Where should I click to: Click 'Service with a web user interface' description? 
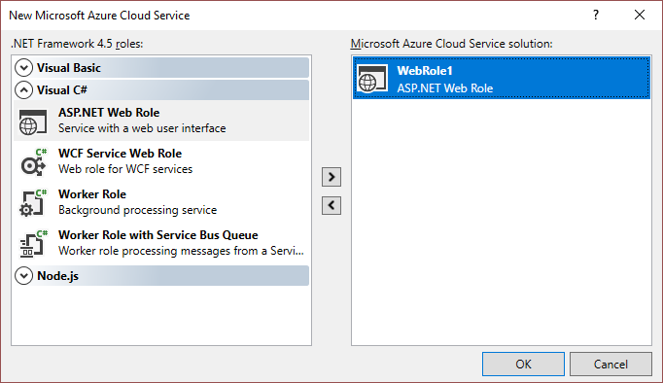click(x=142, y=128)
